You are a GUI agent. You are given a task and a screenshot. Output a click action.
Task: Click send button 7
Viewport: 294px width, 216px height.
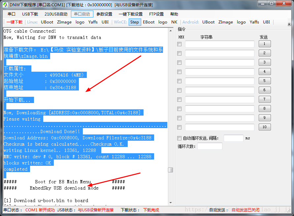265,99
